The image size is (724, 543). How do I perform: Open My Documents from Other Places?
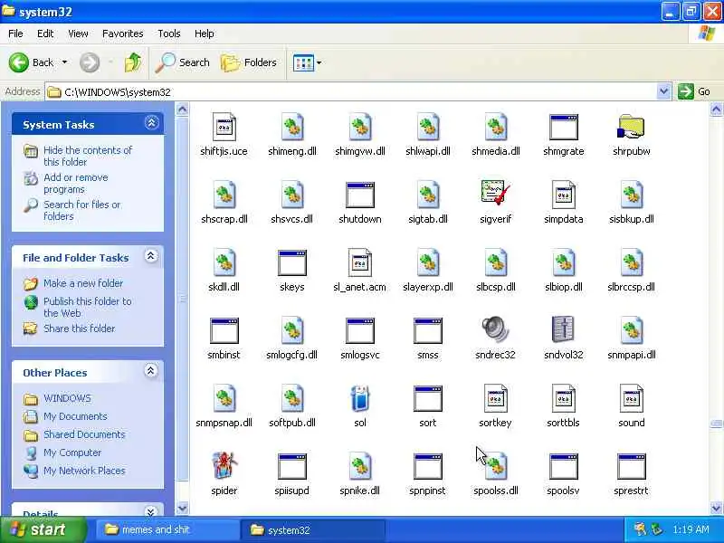point(75,416)
